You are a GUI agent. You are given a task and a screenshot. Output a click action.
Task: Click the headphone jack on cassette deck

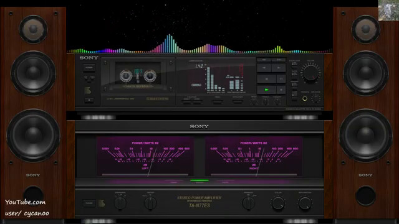304,98
